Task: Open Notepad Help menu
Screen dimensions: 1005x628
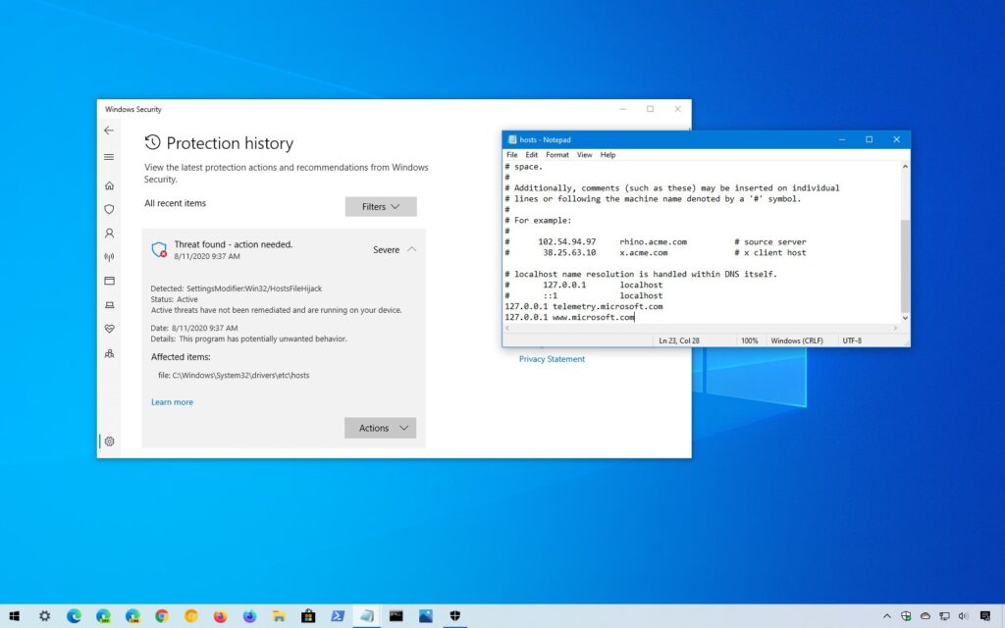Action: [x=608, y=154]
